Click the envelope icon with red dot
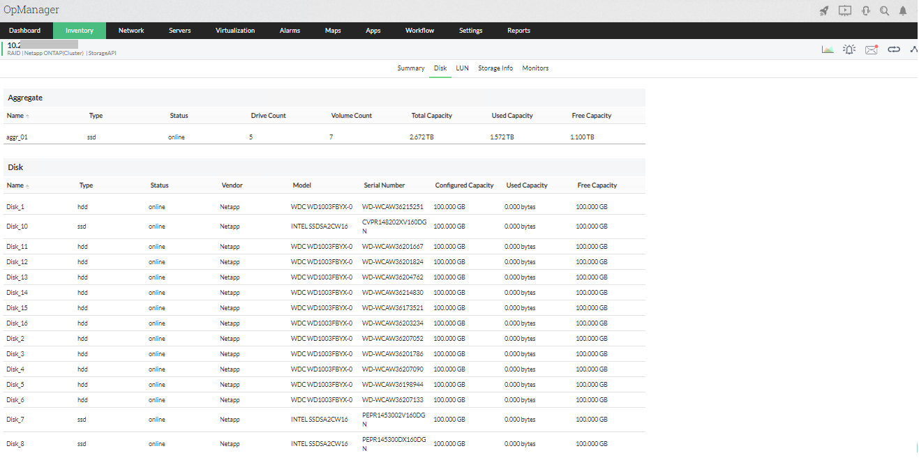Image resolution: width=919 pixels, height=467 pixels. [872, 49]
